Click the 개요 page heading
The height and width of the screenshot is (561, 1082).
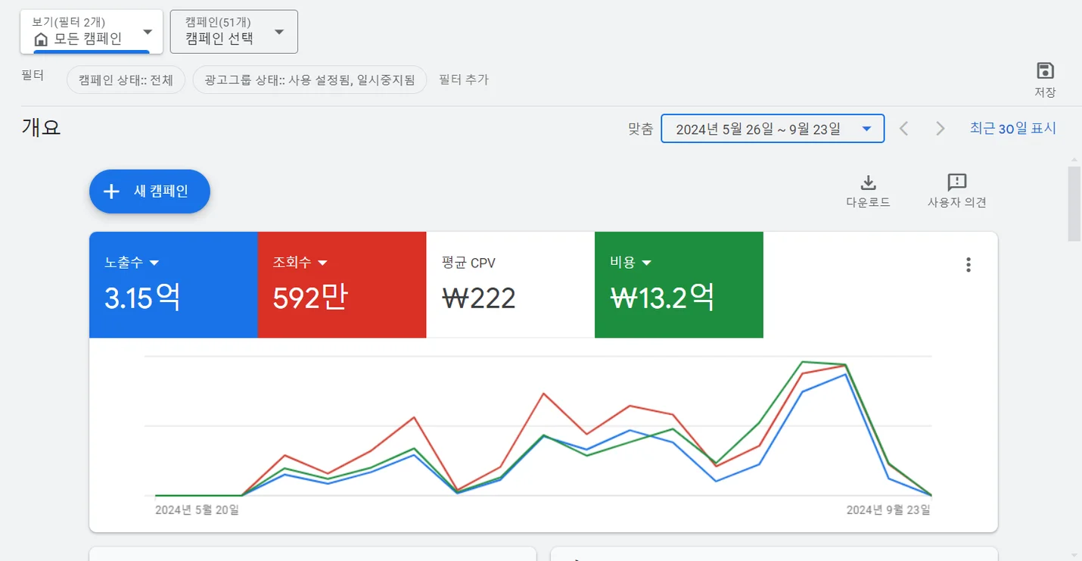41,127
